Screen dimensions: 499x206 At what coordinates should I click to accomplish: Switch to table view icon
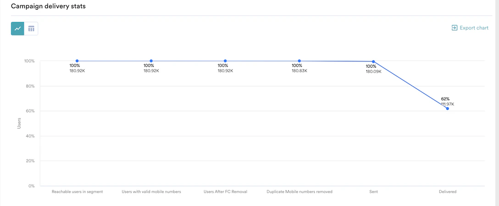pos(31,28)
